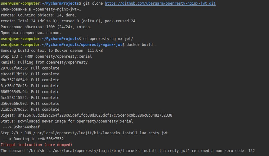Open the GitHub openresty-nginx-jwt.git link
The width and height of the screenshot is (269, 156).
coord(160,3)
